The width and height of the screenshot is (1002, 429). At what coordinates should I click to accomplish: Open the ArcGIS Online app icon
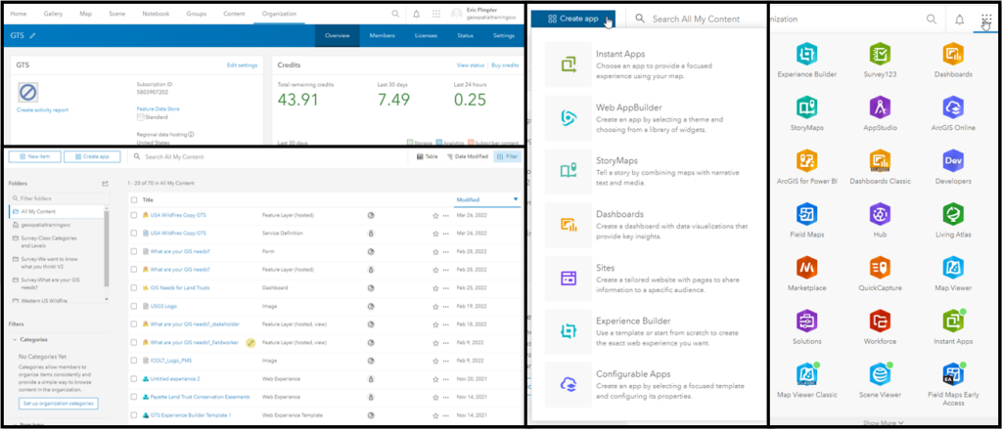[953, 107]
